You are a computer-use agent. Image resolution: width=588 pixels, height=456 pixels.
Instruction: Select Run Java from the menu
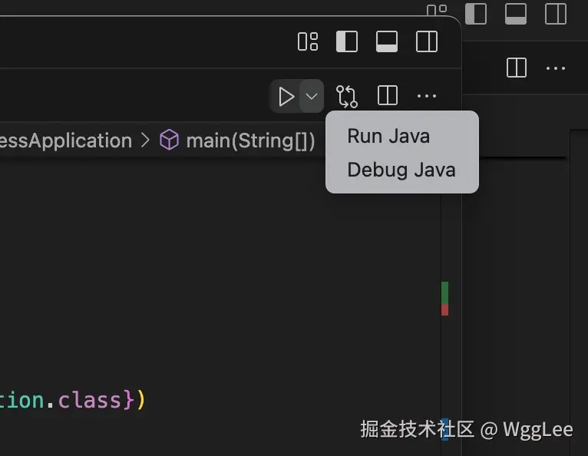click(388, 136)
